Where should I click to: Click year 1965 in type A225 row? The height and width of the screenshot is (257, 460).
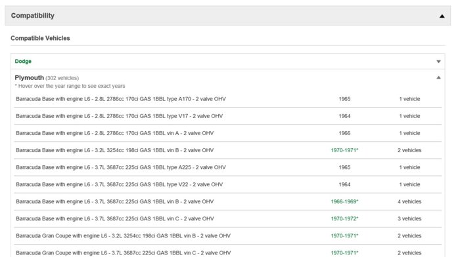tap(344, 167)
